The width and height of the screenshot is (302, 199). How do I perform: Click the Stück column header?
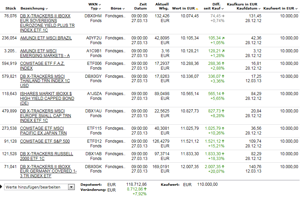point(11,8)
